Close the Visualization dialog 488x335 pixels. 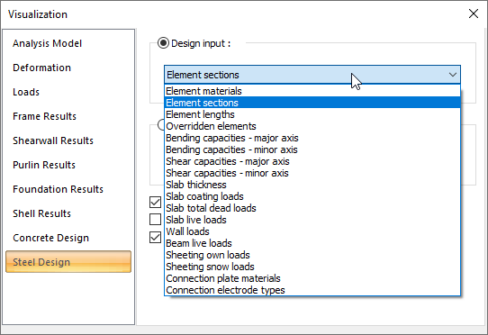click(474, 14)
